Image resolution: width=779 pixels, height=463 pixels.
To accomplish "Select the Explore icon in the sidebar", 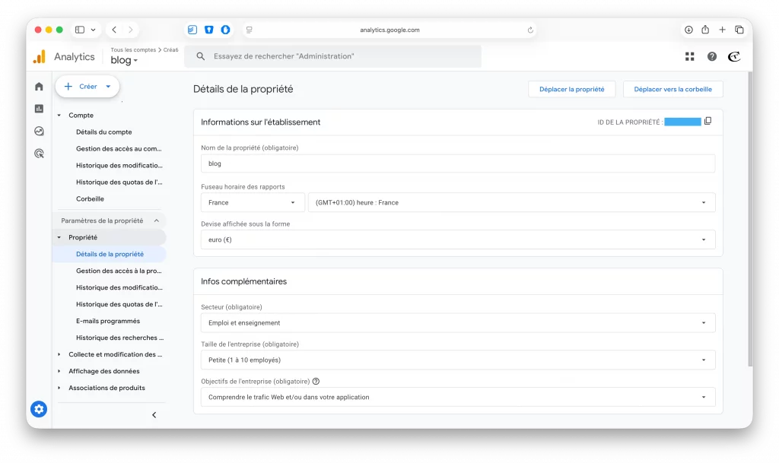I will [x=38, y=131].
